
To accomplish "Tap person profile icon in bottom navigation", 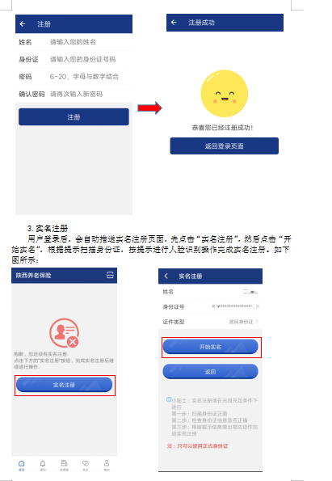I will coord(107,465).
